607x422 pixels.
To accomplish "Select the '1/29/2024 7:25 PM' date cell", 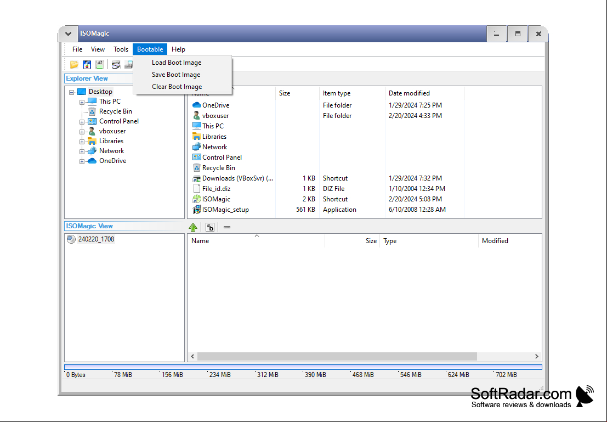I will pyautogui.click(x=415, y=105).
